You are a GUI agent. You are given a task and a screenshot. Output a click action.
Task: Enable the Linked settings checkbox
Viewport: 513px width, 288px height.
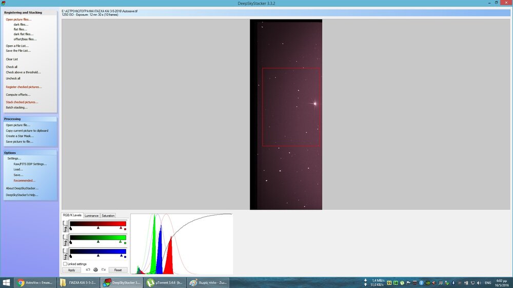[65, 264]
